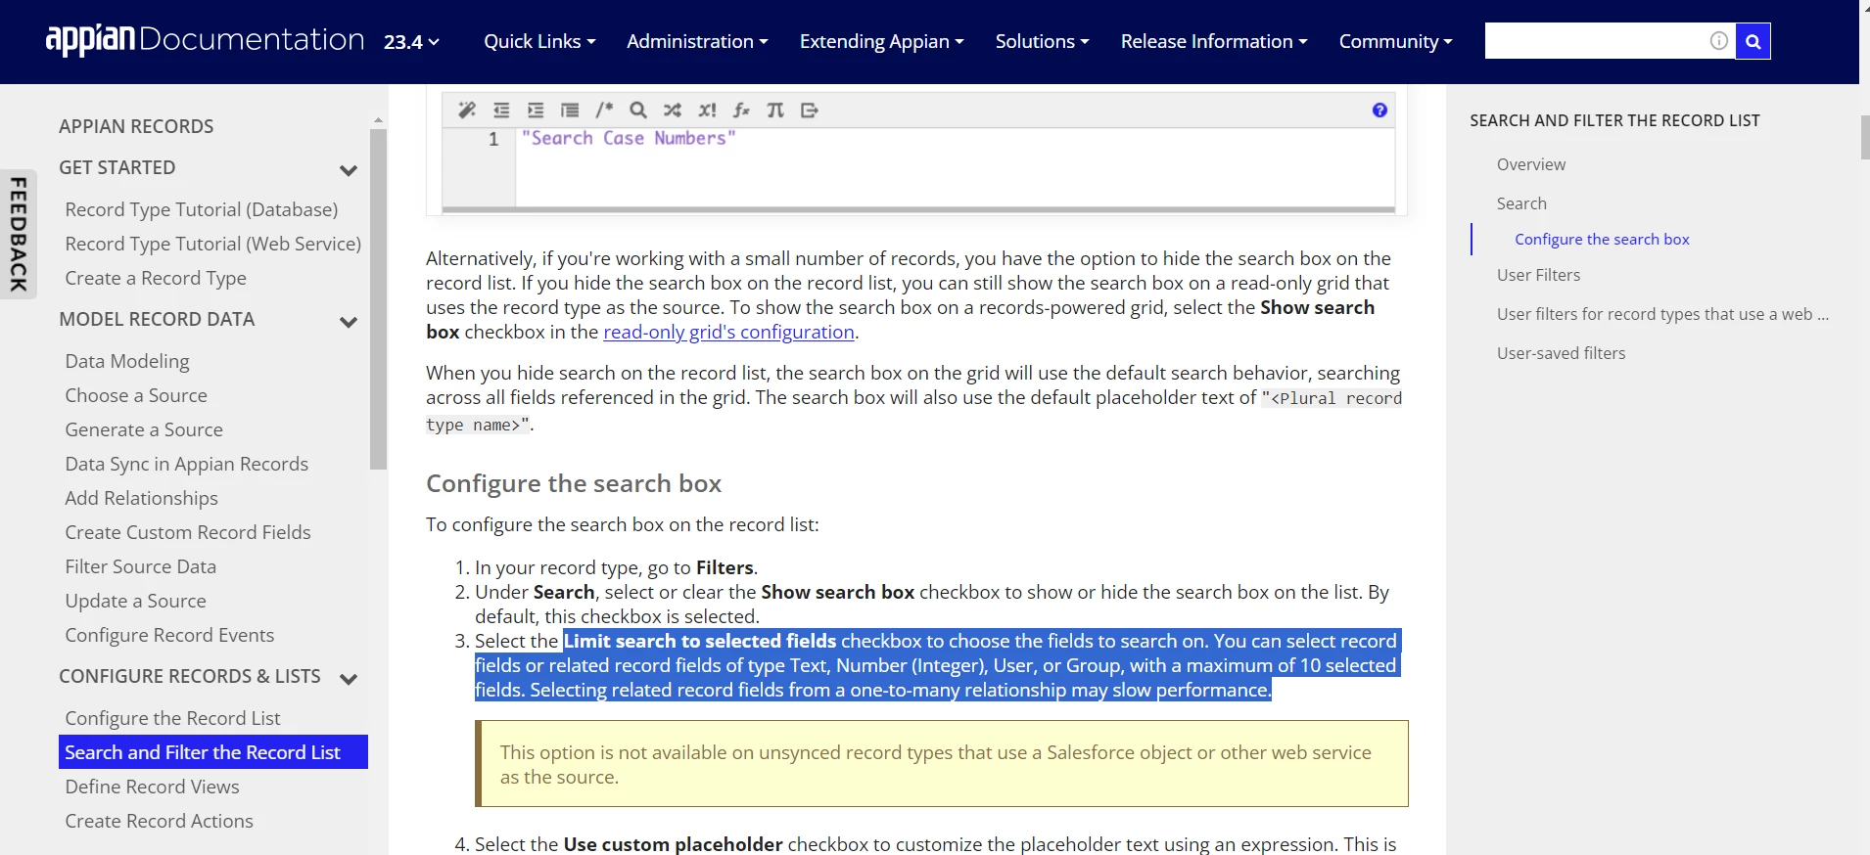Open Define Record Views page
Viewport: 1870px width, 855px height.
pyautogui.click(x=152, y=787)
